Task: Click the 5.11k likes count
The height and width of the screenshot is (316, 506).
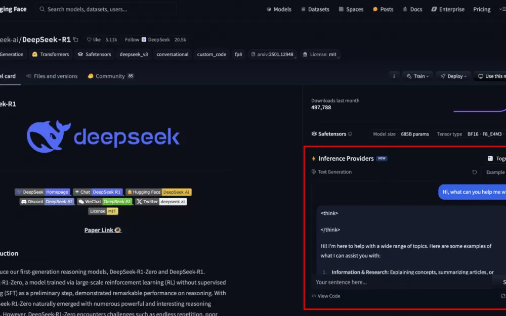Action: pyautogui.click(x=111, y=39)
